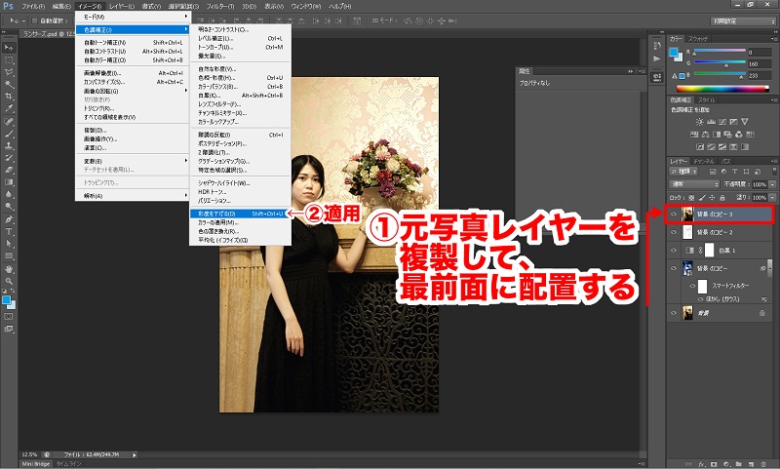The height and width of the screenshot is (469, 780).
Task: Choose シャドウ・ハイライト(W) menu item
Action: point(240,183)
